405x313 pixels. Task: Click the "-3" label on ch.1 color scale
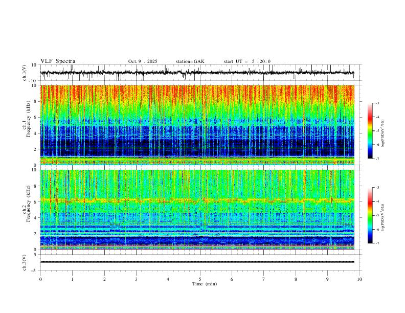[377, 103]
